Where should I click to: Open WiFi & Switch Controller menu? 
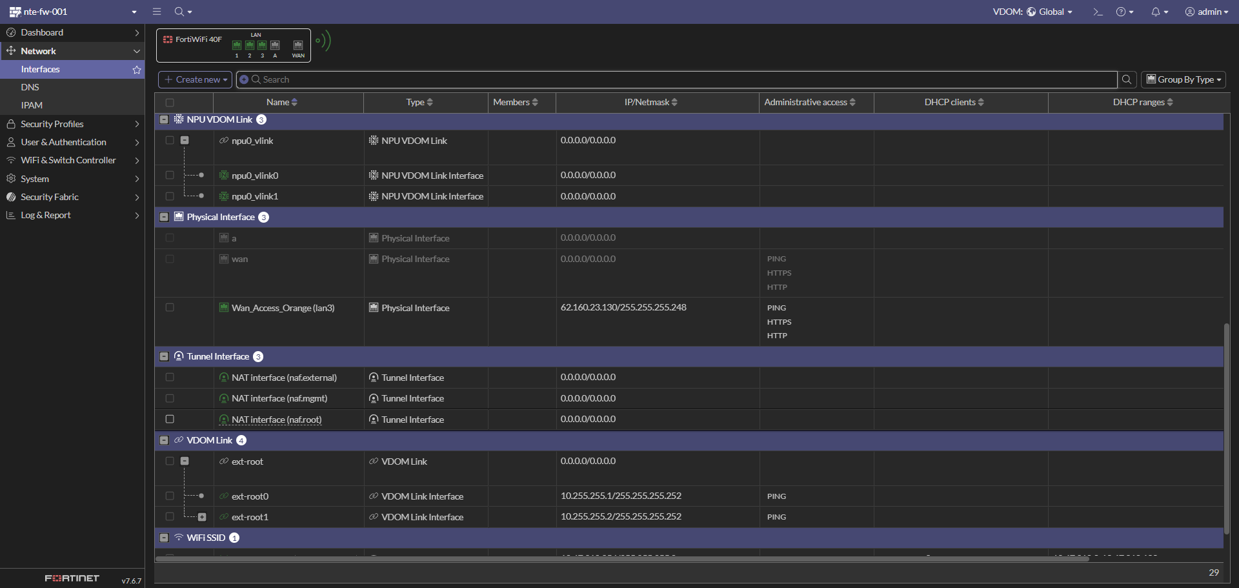(72, 160)
